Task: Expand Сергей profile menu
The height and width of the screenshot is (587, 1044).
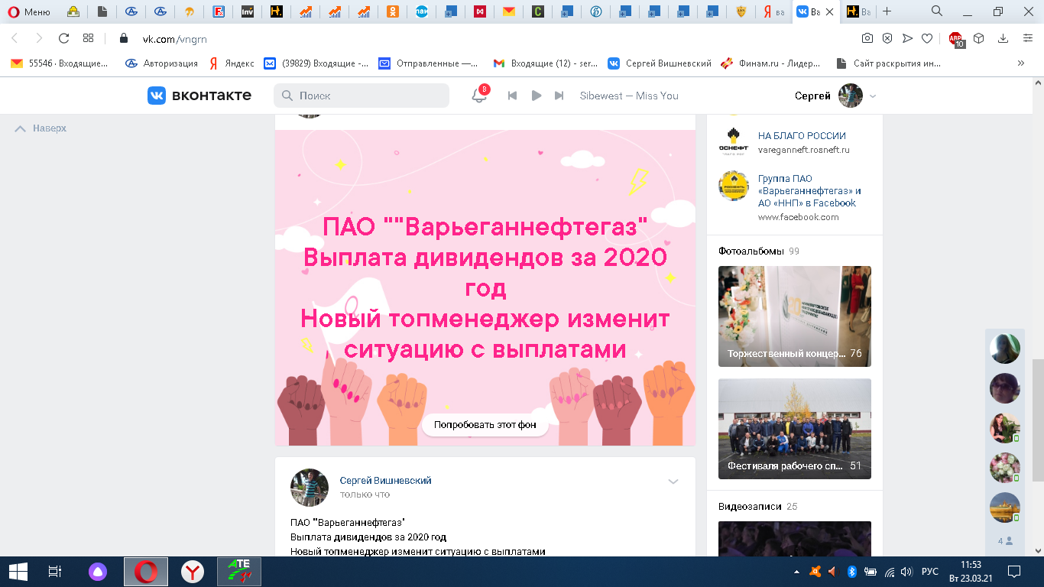Action: coord(873,96)
